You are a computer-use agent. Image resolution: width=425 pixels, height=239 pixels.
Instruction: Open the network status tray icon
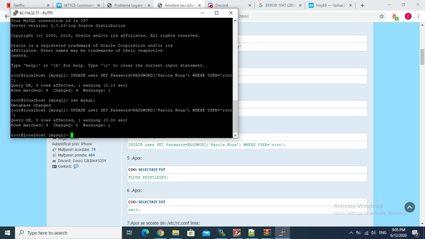pyautogui.click(x=367, y=233)
